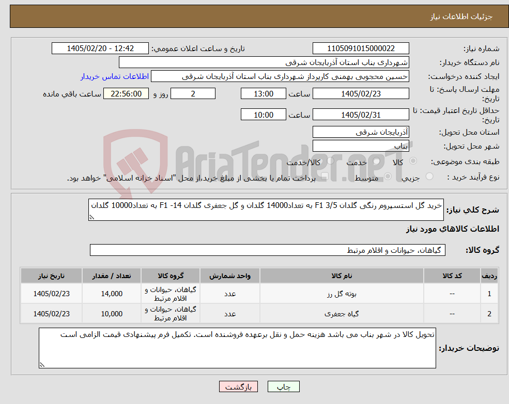Click row number 1 cell
Image resolution: width=509 pixels, height=404 pixels.
(489, 294)
